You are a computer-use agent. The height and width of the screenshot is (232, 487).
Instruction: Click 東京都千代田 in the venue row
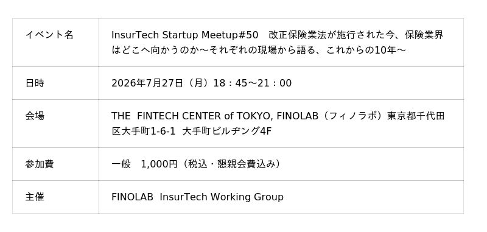click(416, 116)
